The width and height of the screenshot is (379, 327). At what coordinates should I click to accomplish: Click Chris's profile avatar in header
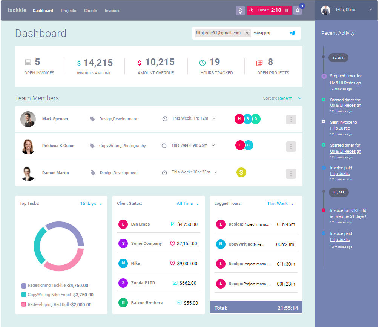(x=325, y=10)
